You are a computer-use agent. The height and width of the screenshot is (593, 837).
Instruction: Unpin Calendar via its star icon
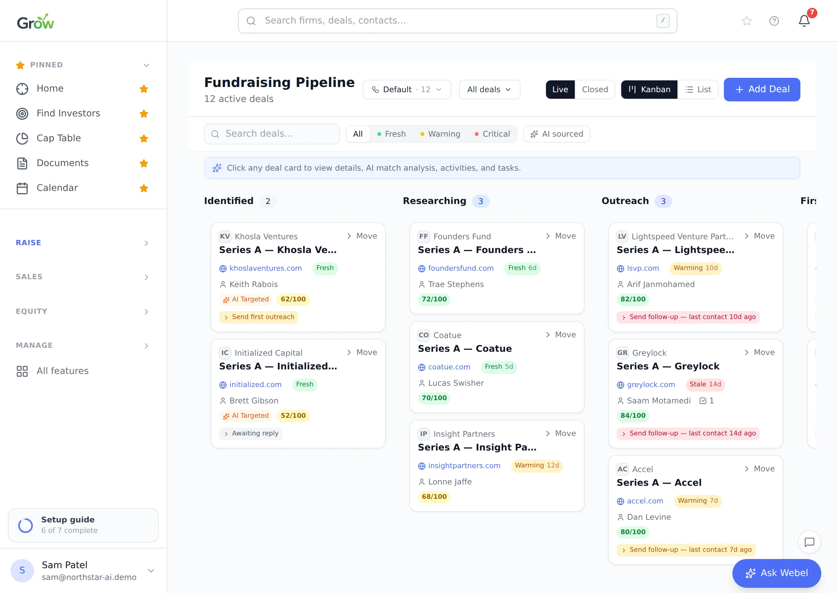(x=144, y=188)
